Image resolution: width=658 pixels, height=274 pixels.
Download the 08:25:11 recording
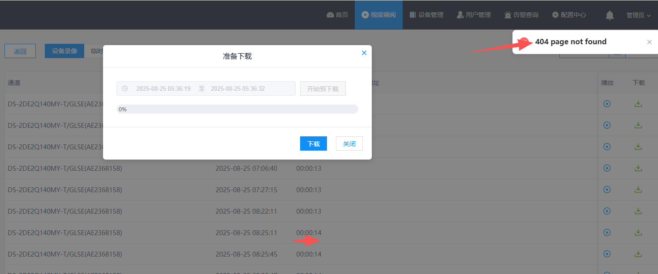(x=638, y=232)
